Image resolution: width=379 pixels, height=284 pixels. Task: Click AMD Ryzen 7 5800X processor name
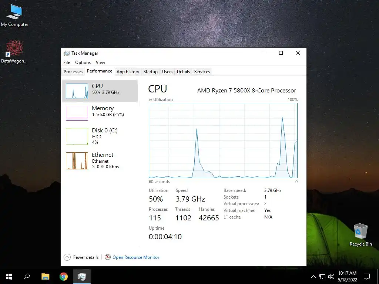click(x=246, y=91)
